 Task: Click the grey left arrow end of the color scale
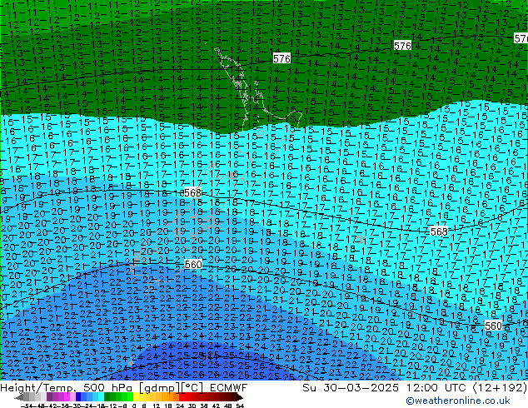pos(19,397)
